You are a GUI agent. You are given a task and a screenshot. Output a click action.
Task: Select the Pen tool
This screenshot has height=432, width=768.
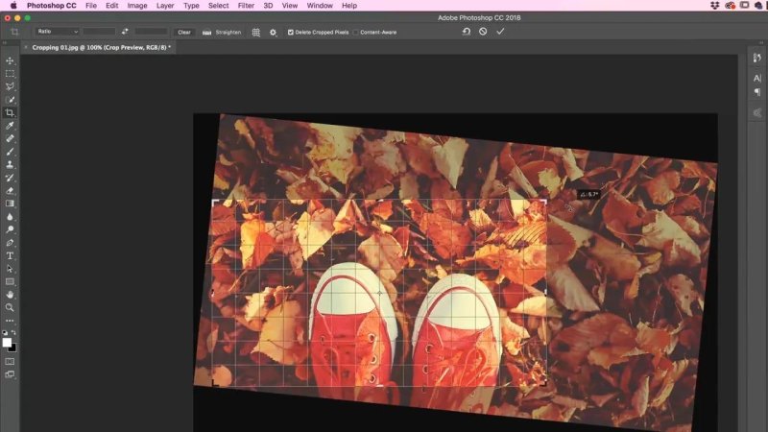point(10,243)
